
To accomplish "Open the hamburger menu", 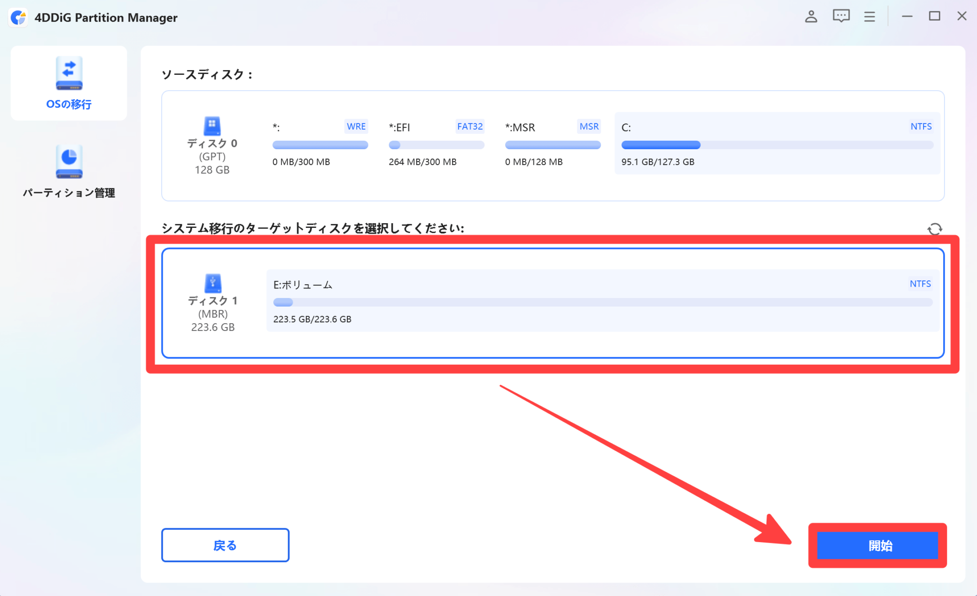I will [870, 16].
